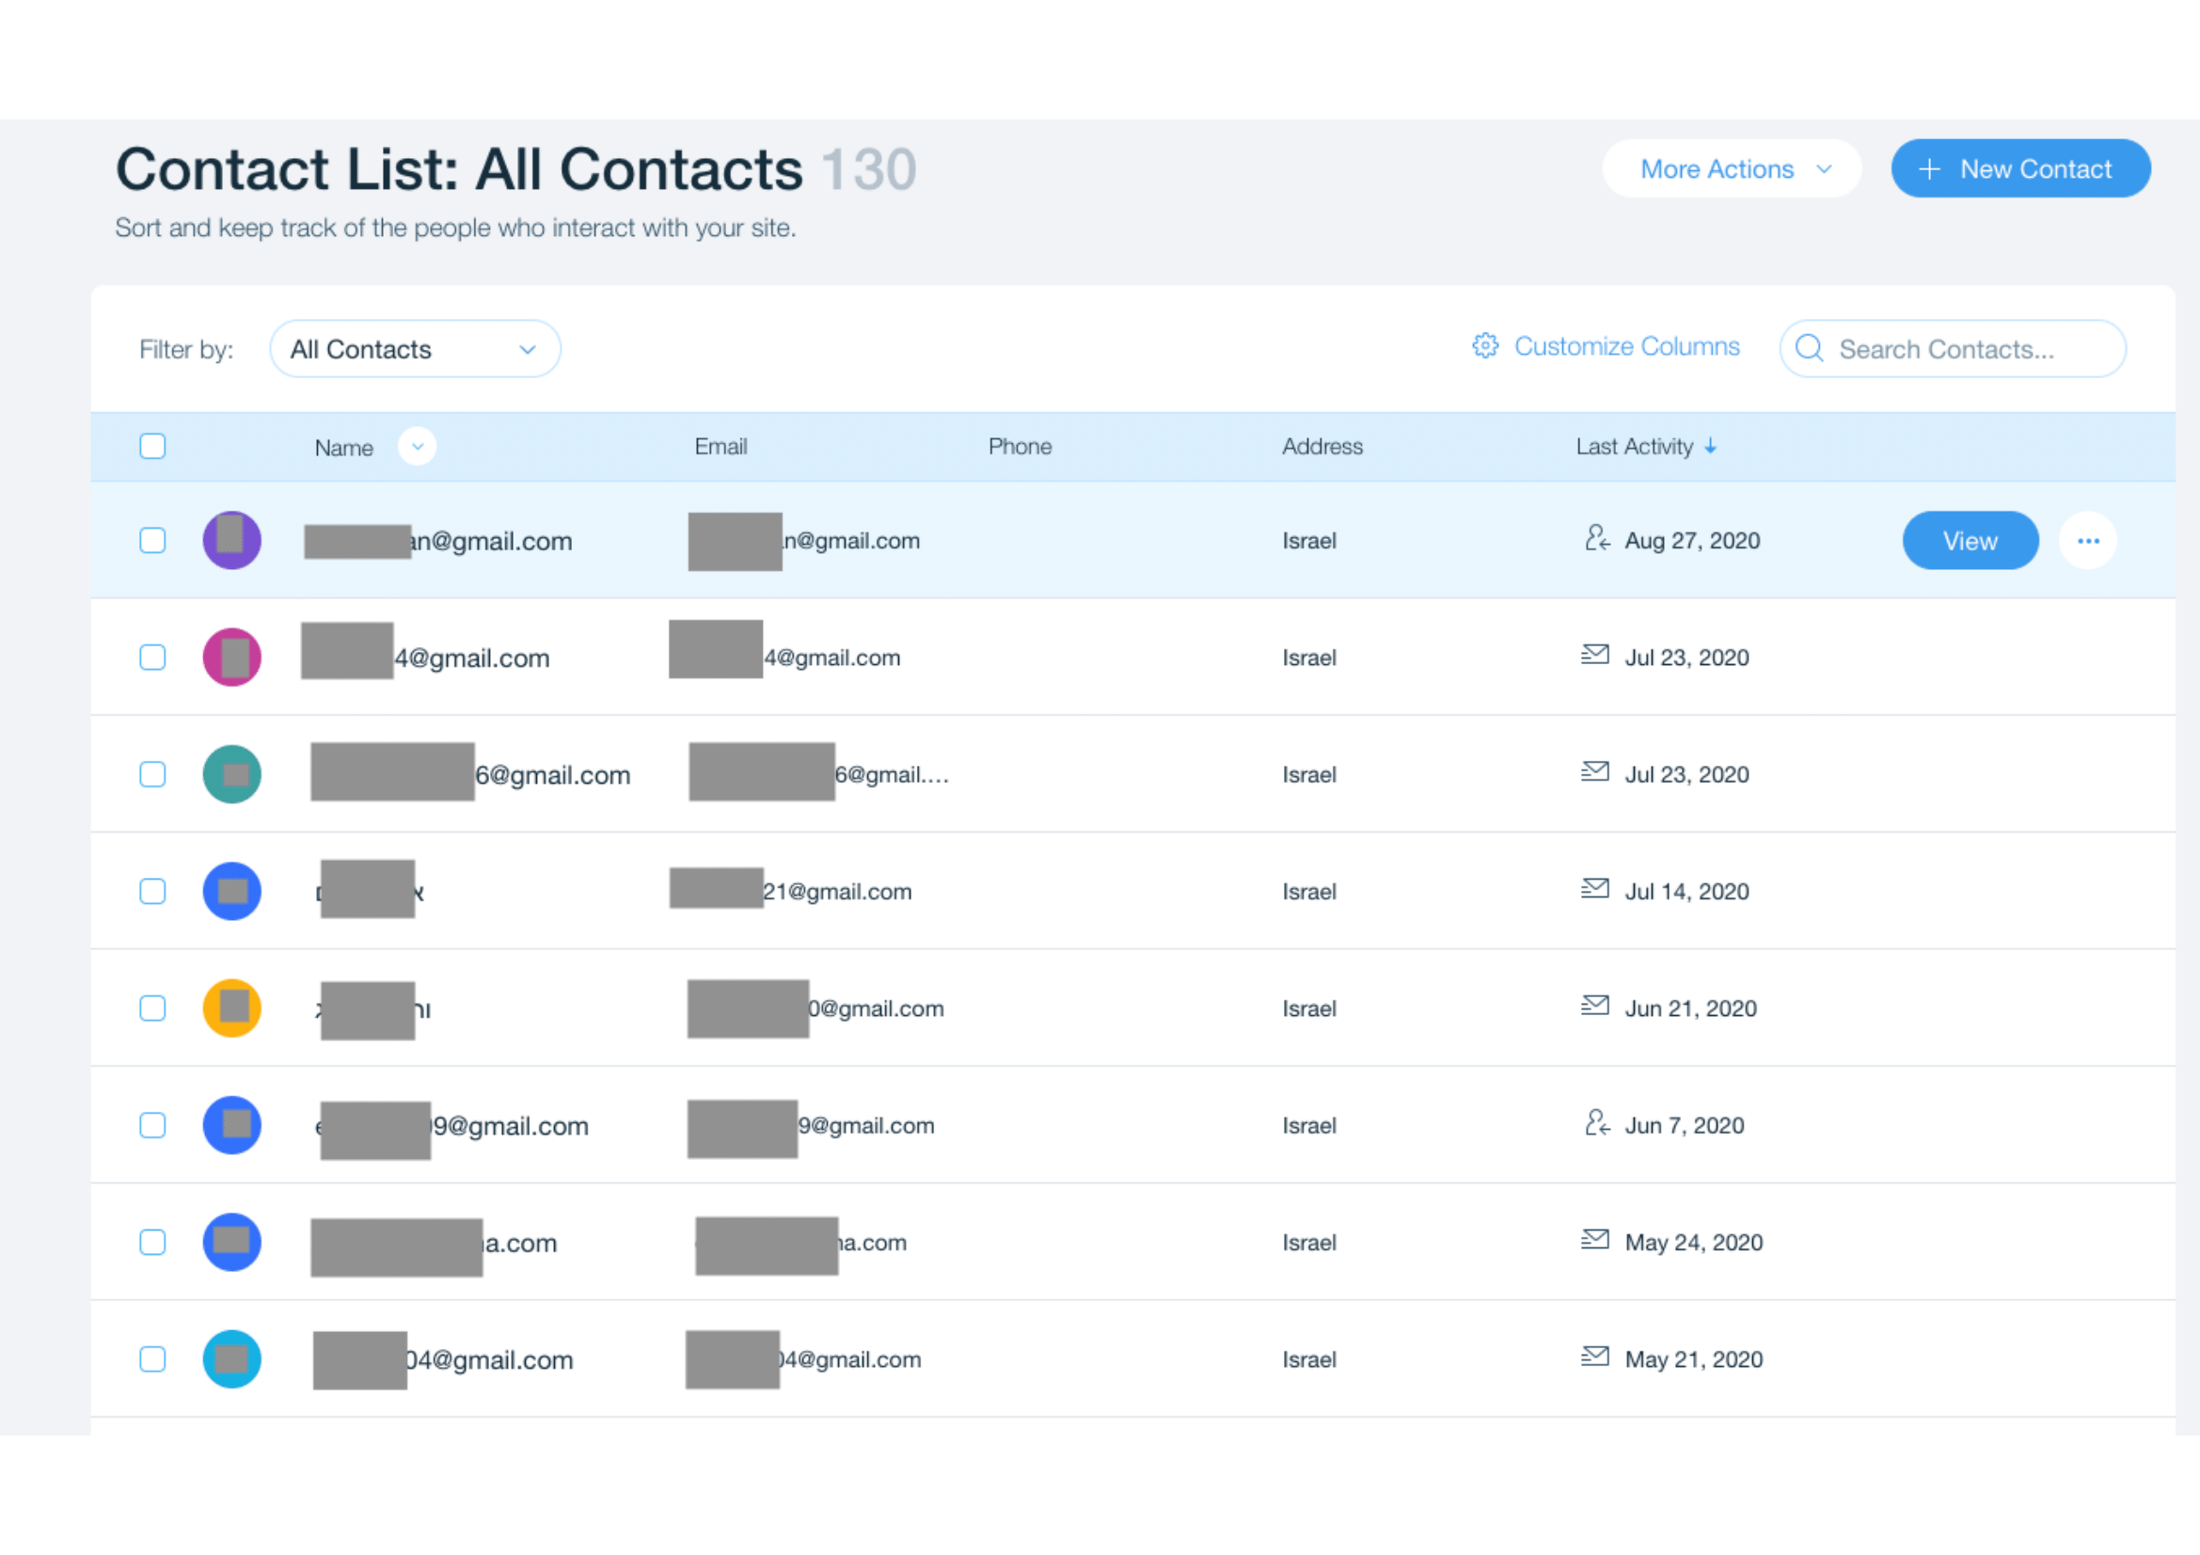The width and height of the screenshot is (2200, 1555).
Task: Click the three-dots more options button
Action: tap(2087, 540)
